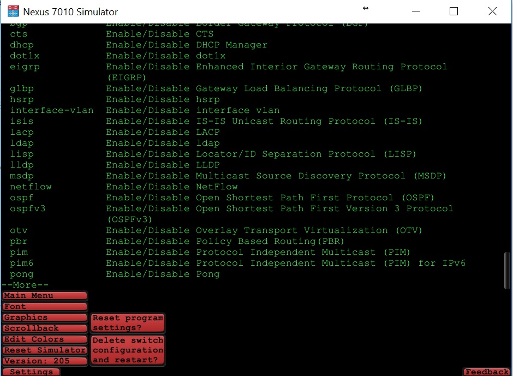This screenshot has width=513, height=376.
Task: Maximize the Nexus 7010 Simulator window
Action: (x=454, y=11)
